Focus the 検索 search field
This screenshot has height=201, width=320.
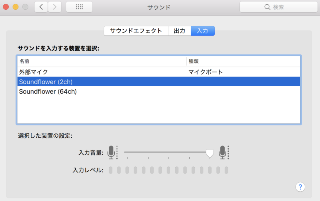point(278,7)
